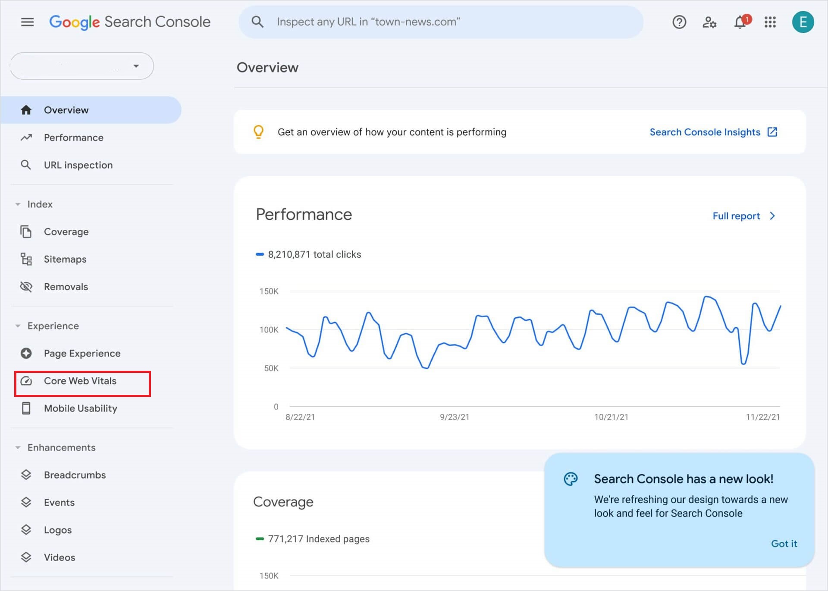Open the navigation hamburger menu
The width and height of the screenshot is (828, 591).
tap(27, 22)
